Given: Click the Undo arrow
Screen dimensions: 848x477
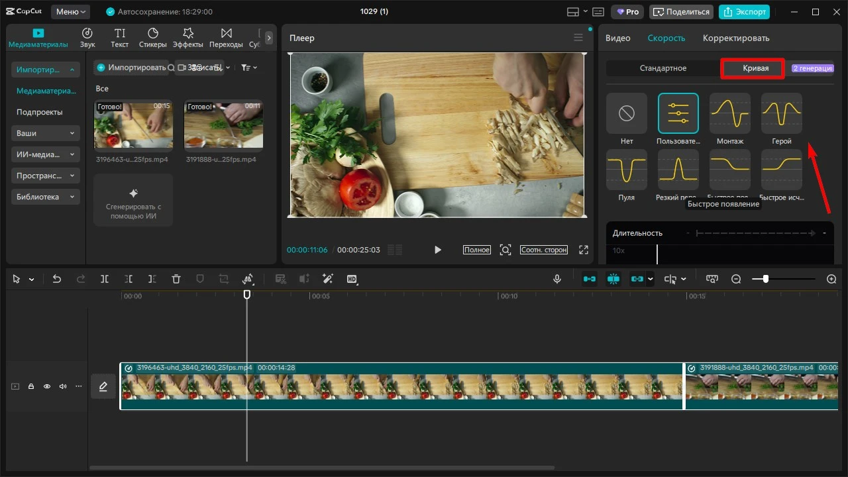Looking at the screenshot, I should coord(57,280).
